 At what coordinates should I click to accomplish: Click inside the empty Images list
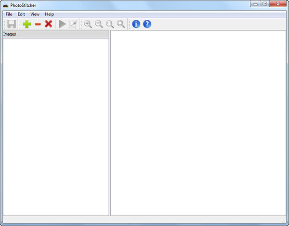pos(55,125)
